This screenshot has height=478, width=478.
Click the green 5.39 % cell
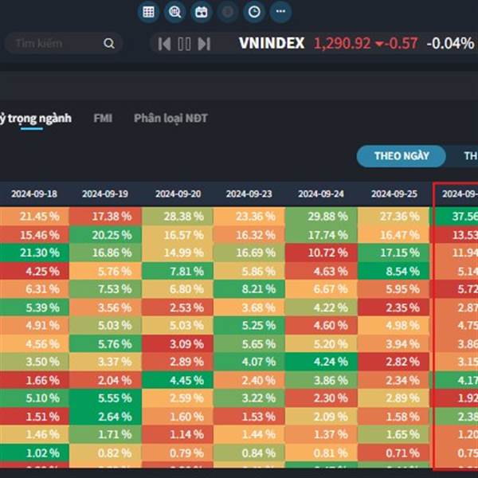tap(34, 308)
